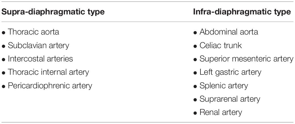The image size is (295, 124).
Task: Click the Splenic artery entry
Action: pos(224,86)
